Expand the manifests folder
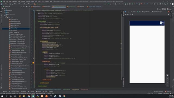This screenshot has width=174, height=98. coord(4,11)
